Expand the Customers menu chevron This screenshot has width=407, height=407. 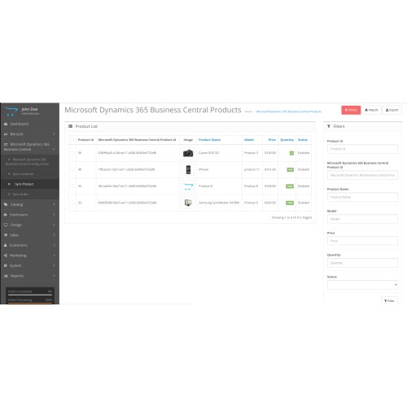coord(54,245)
